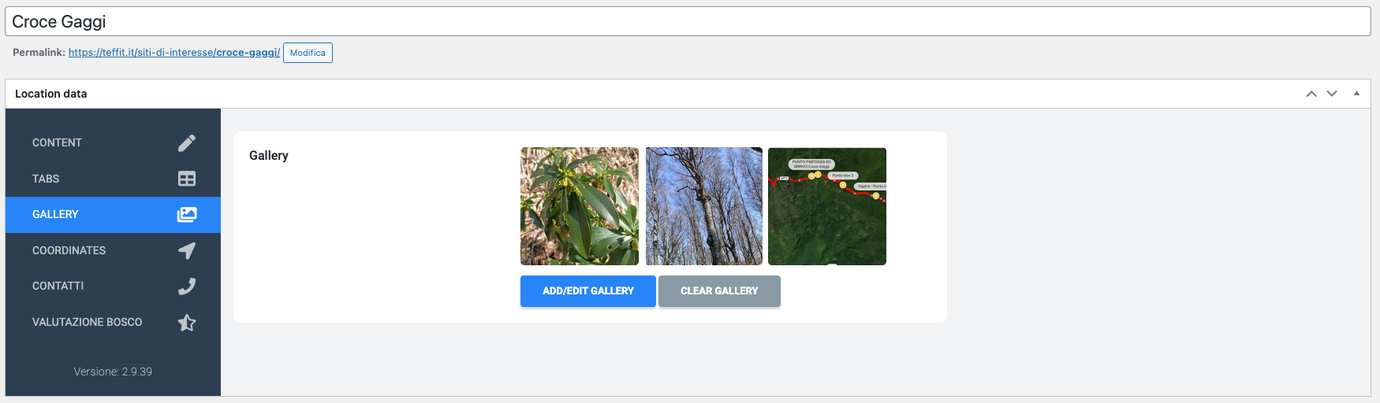Click the Add/Edit Gallery button
Screen dimensions: 1380x403
point(588,291)
